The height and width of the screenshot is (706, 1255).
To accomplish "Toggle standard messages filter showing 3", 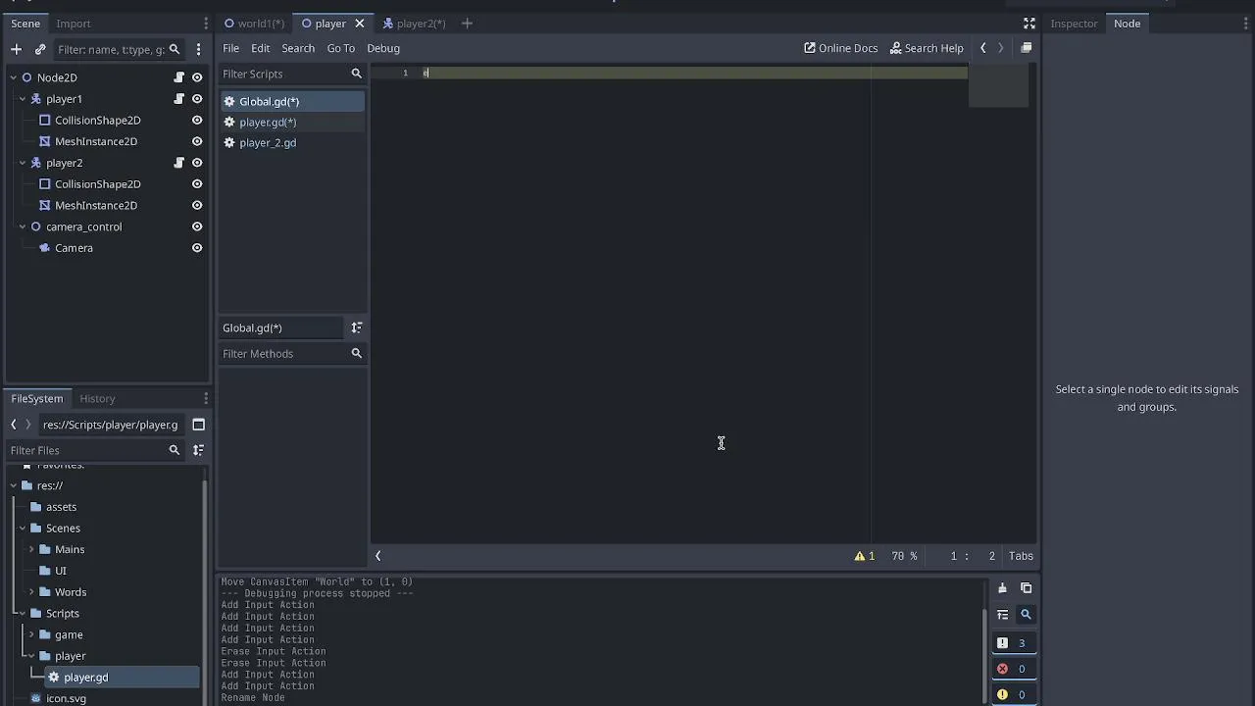I will tap(1014, 643).
